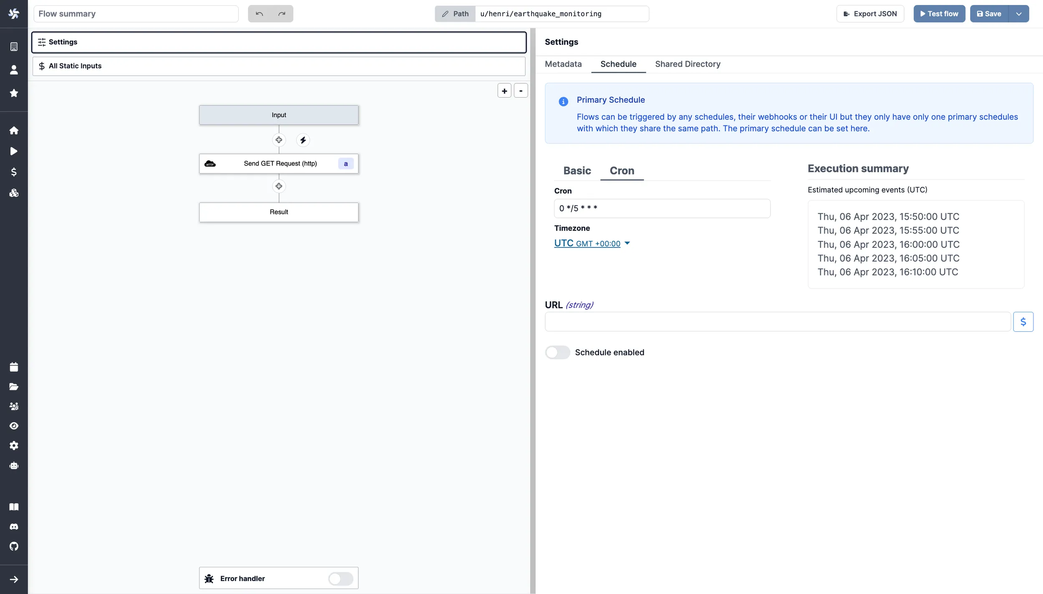The width and height of the screenshot is (1043, 594).
Task: Select the Basic schedule tab
Action: click(577, 170)
